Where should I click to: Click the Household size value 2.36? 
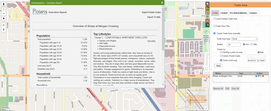85,81
